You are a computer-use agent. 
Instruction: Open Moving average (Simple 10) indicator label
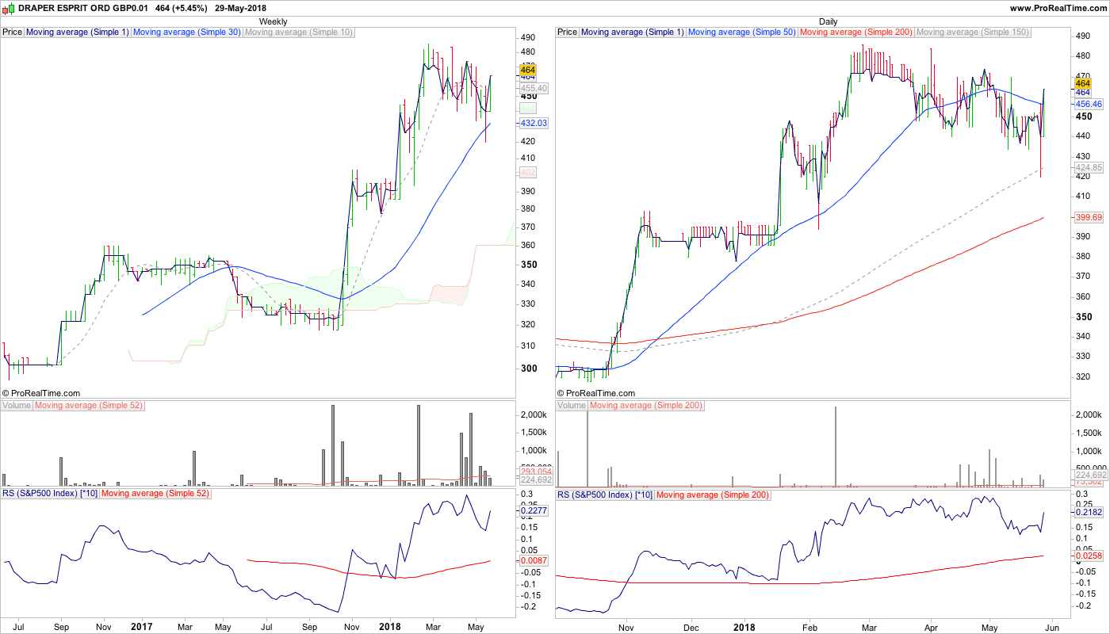click(299, 32)
